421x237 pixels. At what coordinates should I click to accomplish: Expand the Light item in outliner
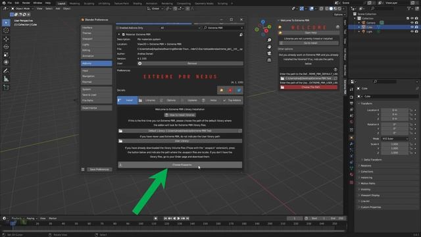[359, 32]
